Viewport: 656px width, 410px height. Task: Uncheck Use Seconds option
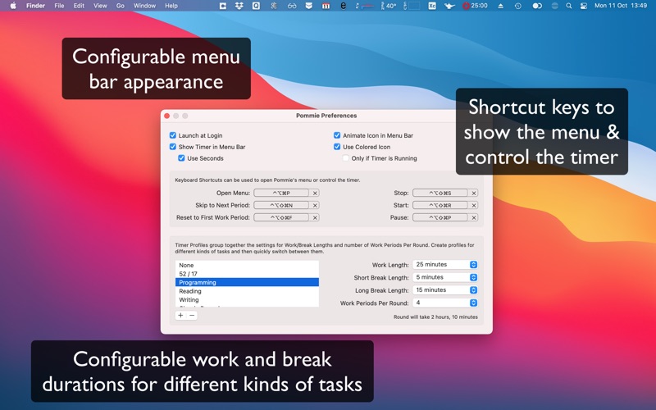pyautogui.click(x=181, y=157)
